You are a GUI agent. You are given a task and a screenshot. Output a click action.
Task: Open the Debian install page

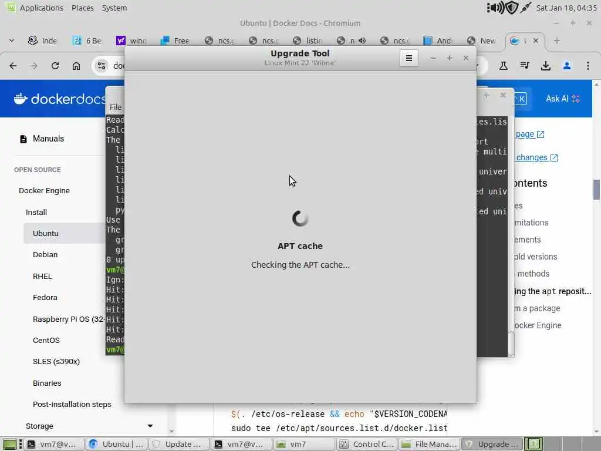(45, 255)
